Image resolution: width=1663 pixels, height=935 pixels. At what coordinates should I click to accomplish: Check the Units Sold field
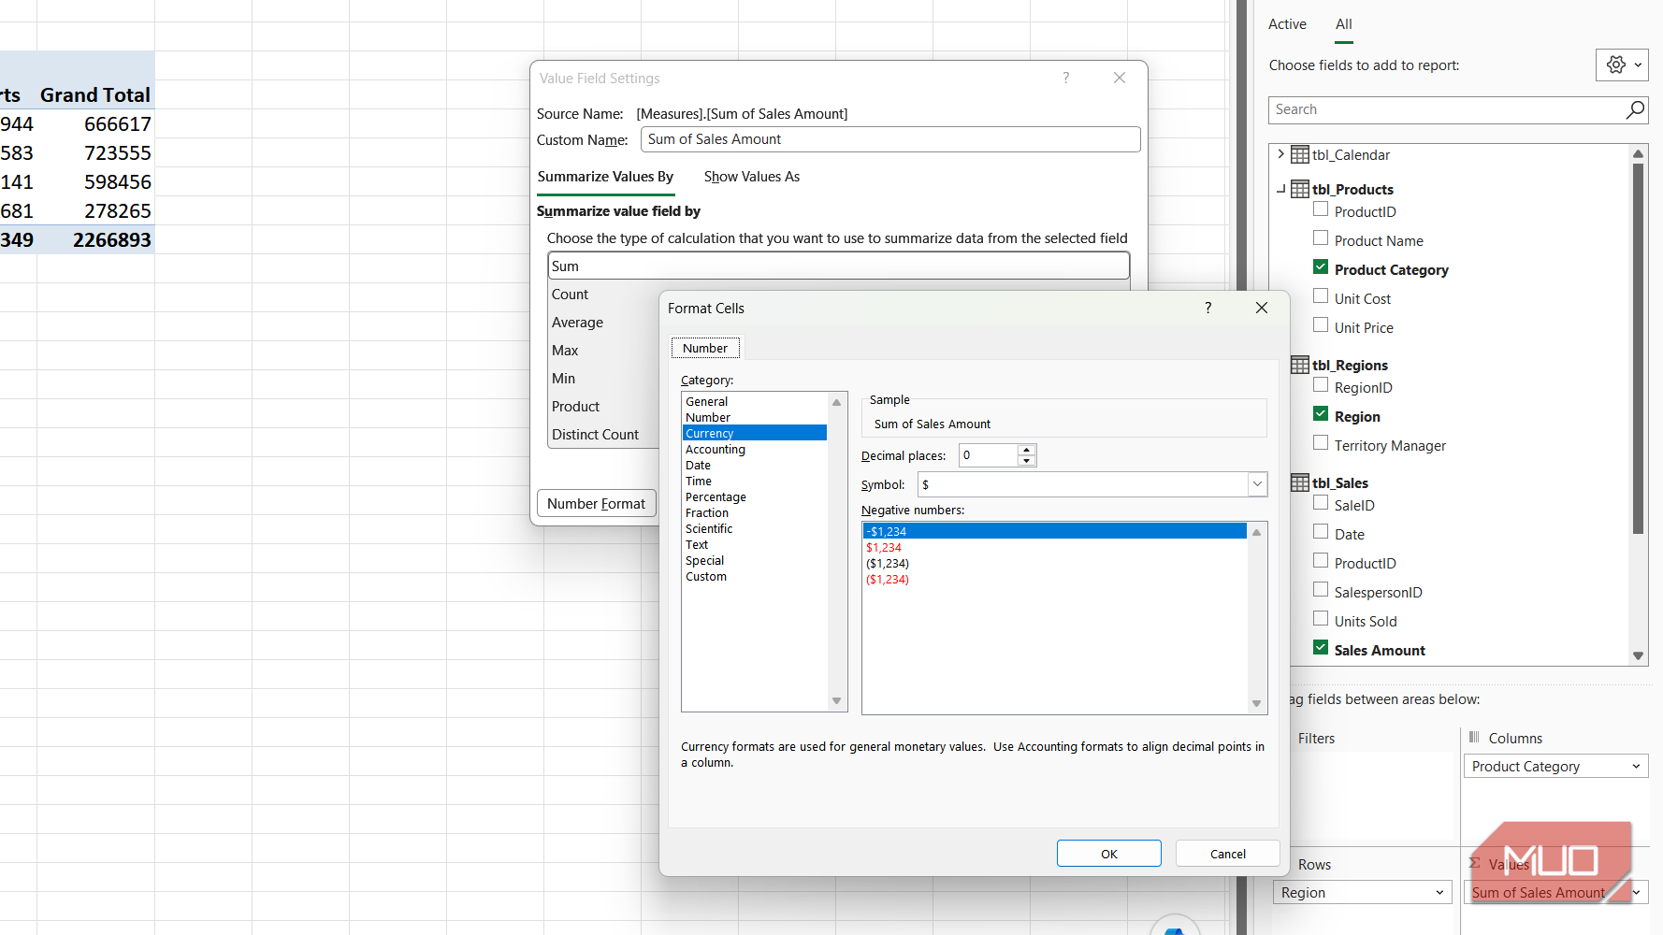(x=1321, y=618)
